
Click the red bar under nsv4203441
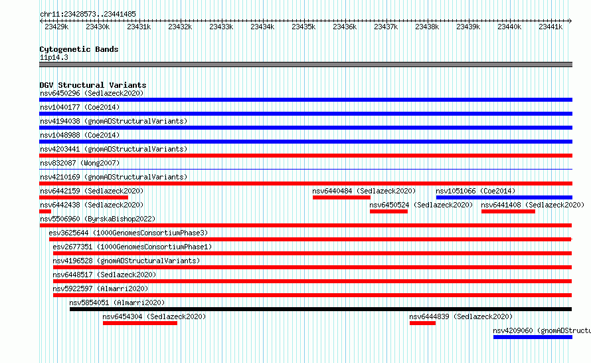(x=305, y=156)
